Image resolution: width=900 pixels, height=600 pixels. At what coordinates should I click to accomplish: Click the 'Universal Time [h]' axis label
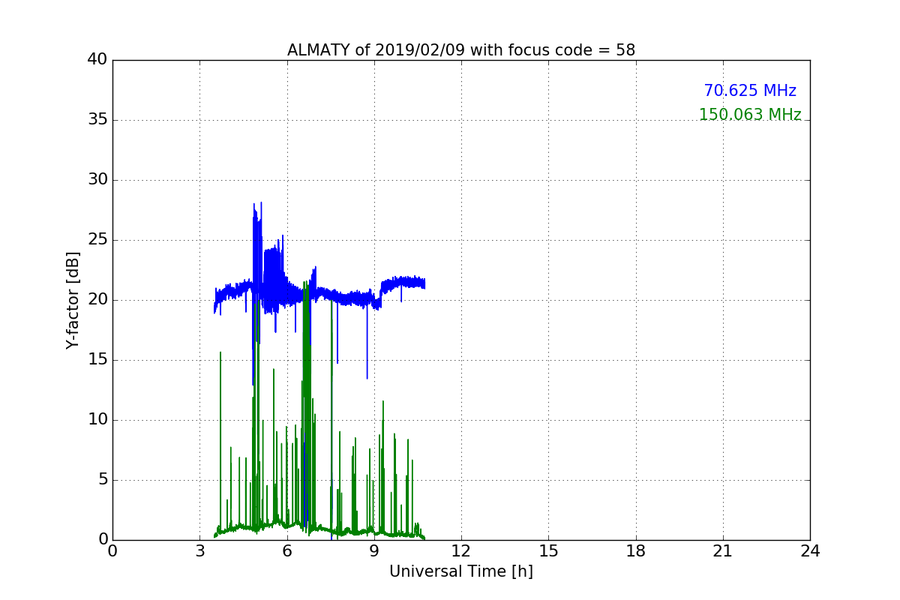461,571
